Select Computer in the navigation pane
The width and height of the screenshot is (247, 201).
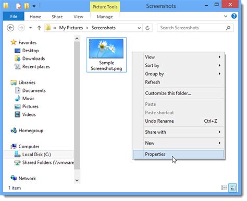click(29, 147)
